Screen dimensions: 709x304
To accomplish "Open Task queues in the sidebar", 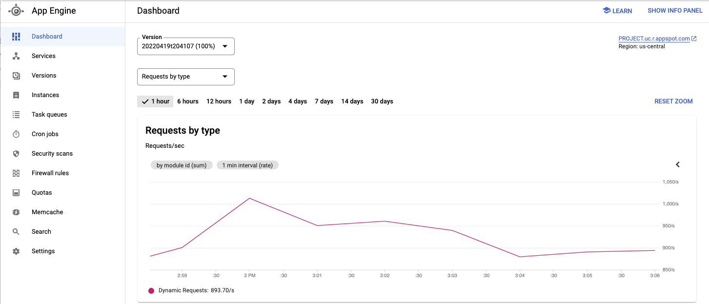I will [62, 115].
